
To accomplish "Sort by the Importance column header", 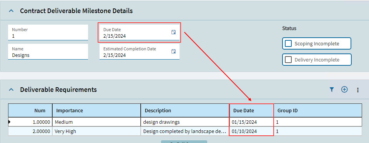I will point(96,110).
